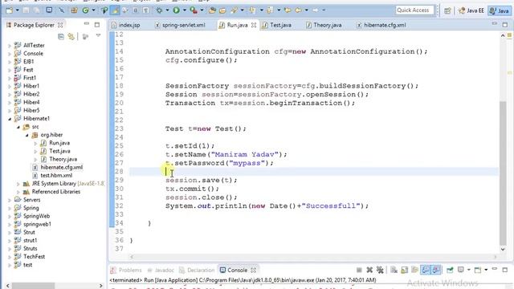This screenshot has width=514, height=289.
Task: Toggle Word Wrap in Console toolbar
Action: (x=414, y=270)
